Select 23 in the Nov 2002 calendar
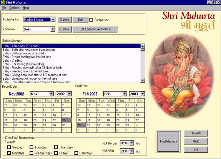The width and height of the screenshot is (221, 159). [66, 120]
